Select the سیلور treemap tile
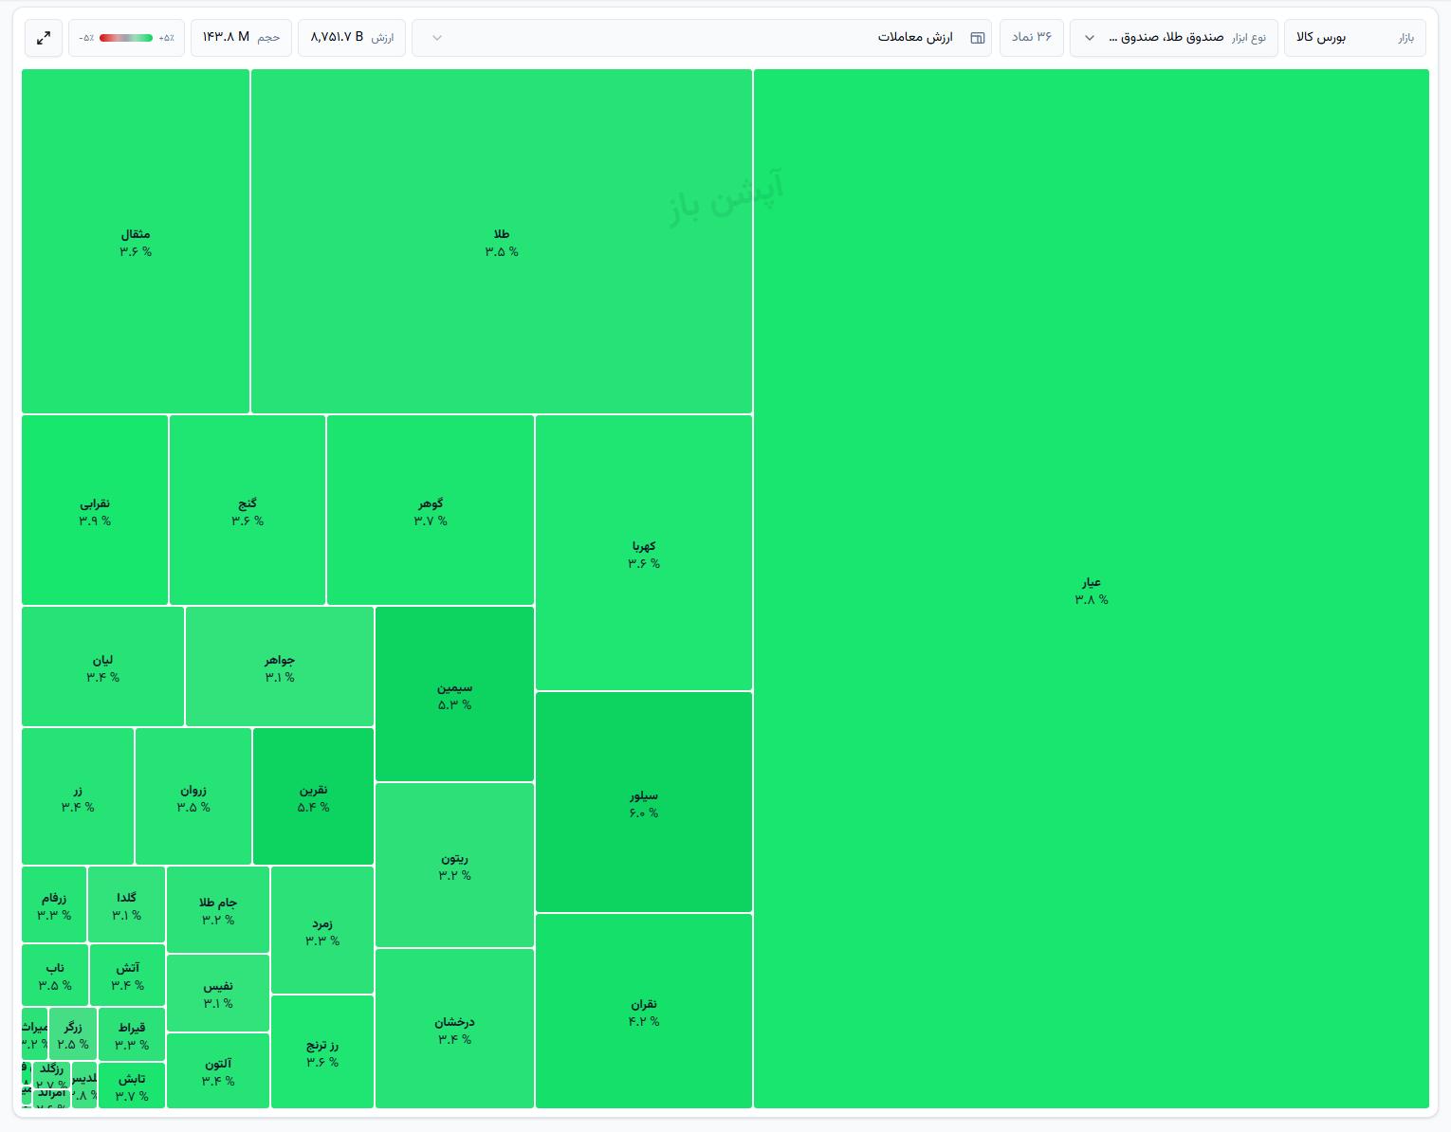The image size is (1451, 1132). pyautogui.click(x=644, y=803)
